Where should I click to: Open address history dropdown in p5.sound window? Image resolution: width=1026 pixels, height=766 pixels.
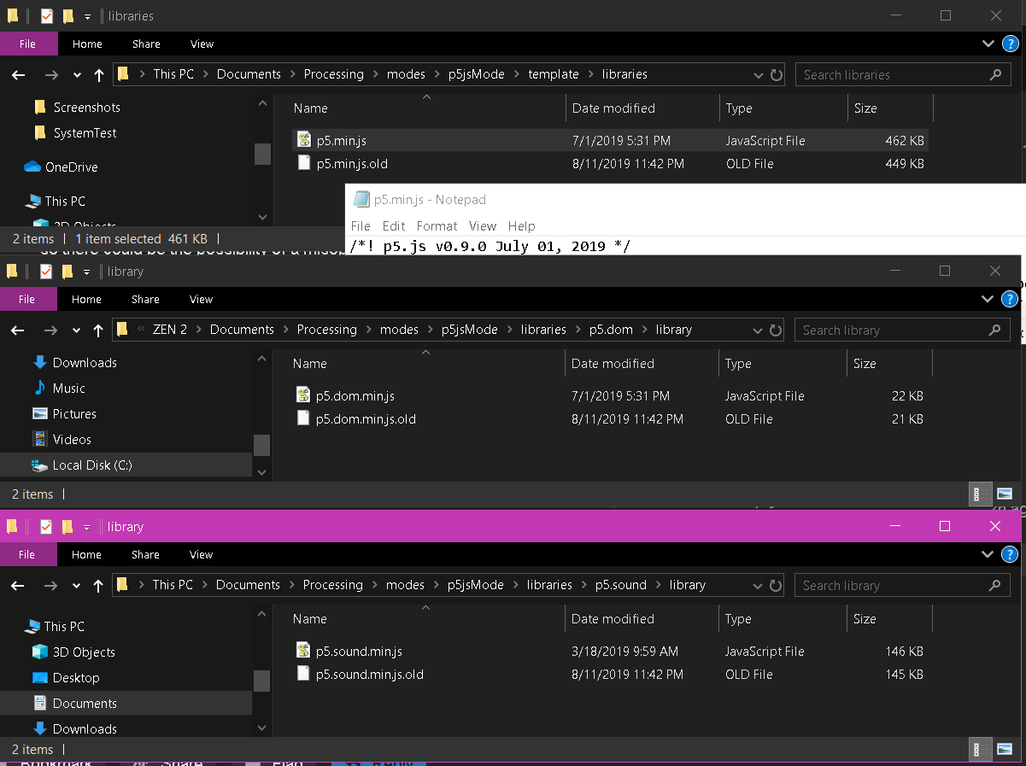click(x=758, y=585)
